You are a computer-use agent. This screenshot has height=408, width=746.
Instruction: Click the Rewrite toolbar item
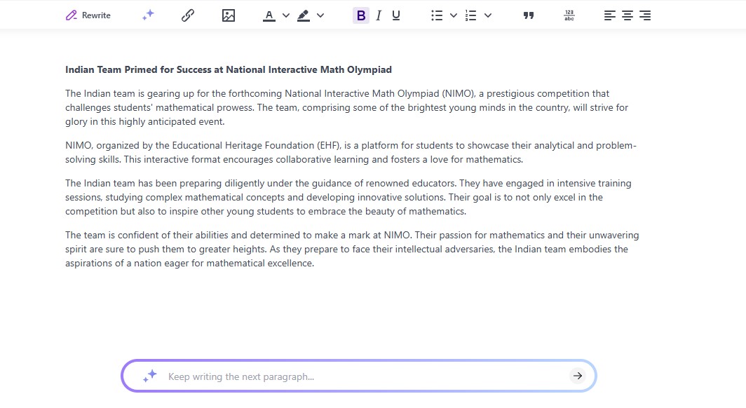(88, 15)
